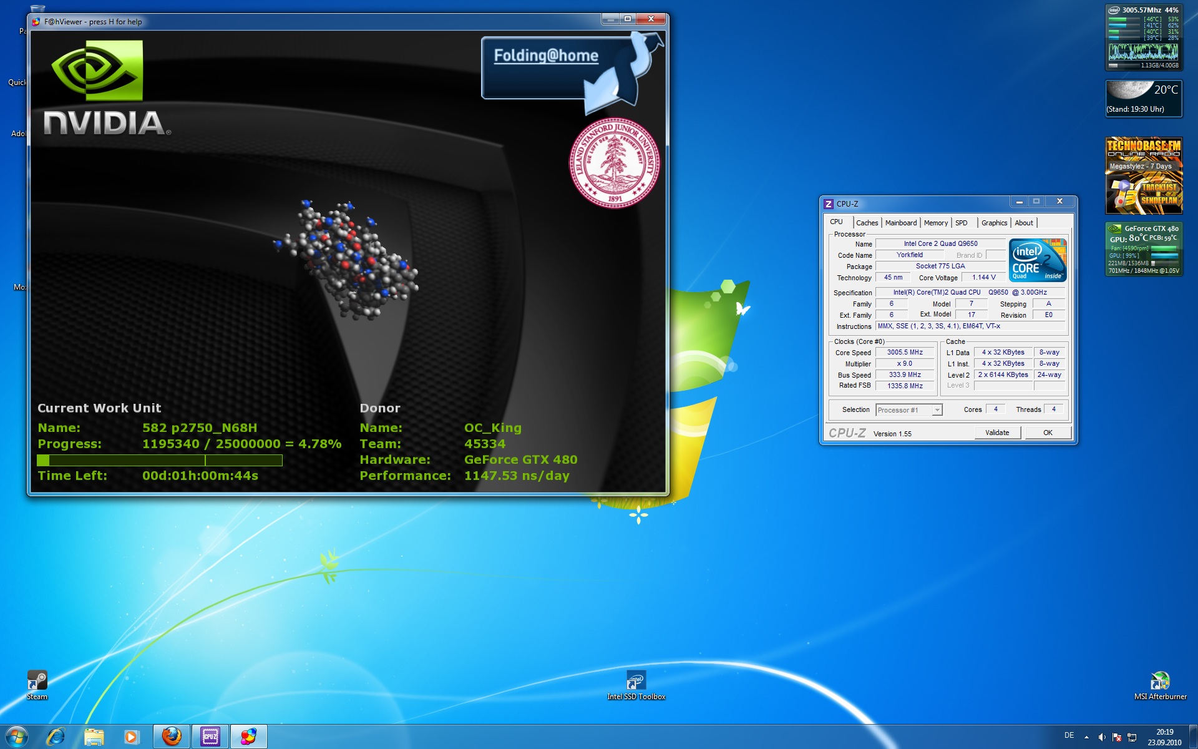Image resolution: width=1198 pixels, height=749 pixels.
Task: Click the Code Name value Yorkfield
Action: 910,255
